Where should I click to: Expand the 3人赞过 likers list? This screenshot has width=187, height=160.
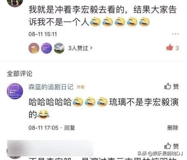[x=80, y=48]
